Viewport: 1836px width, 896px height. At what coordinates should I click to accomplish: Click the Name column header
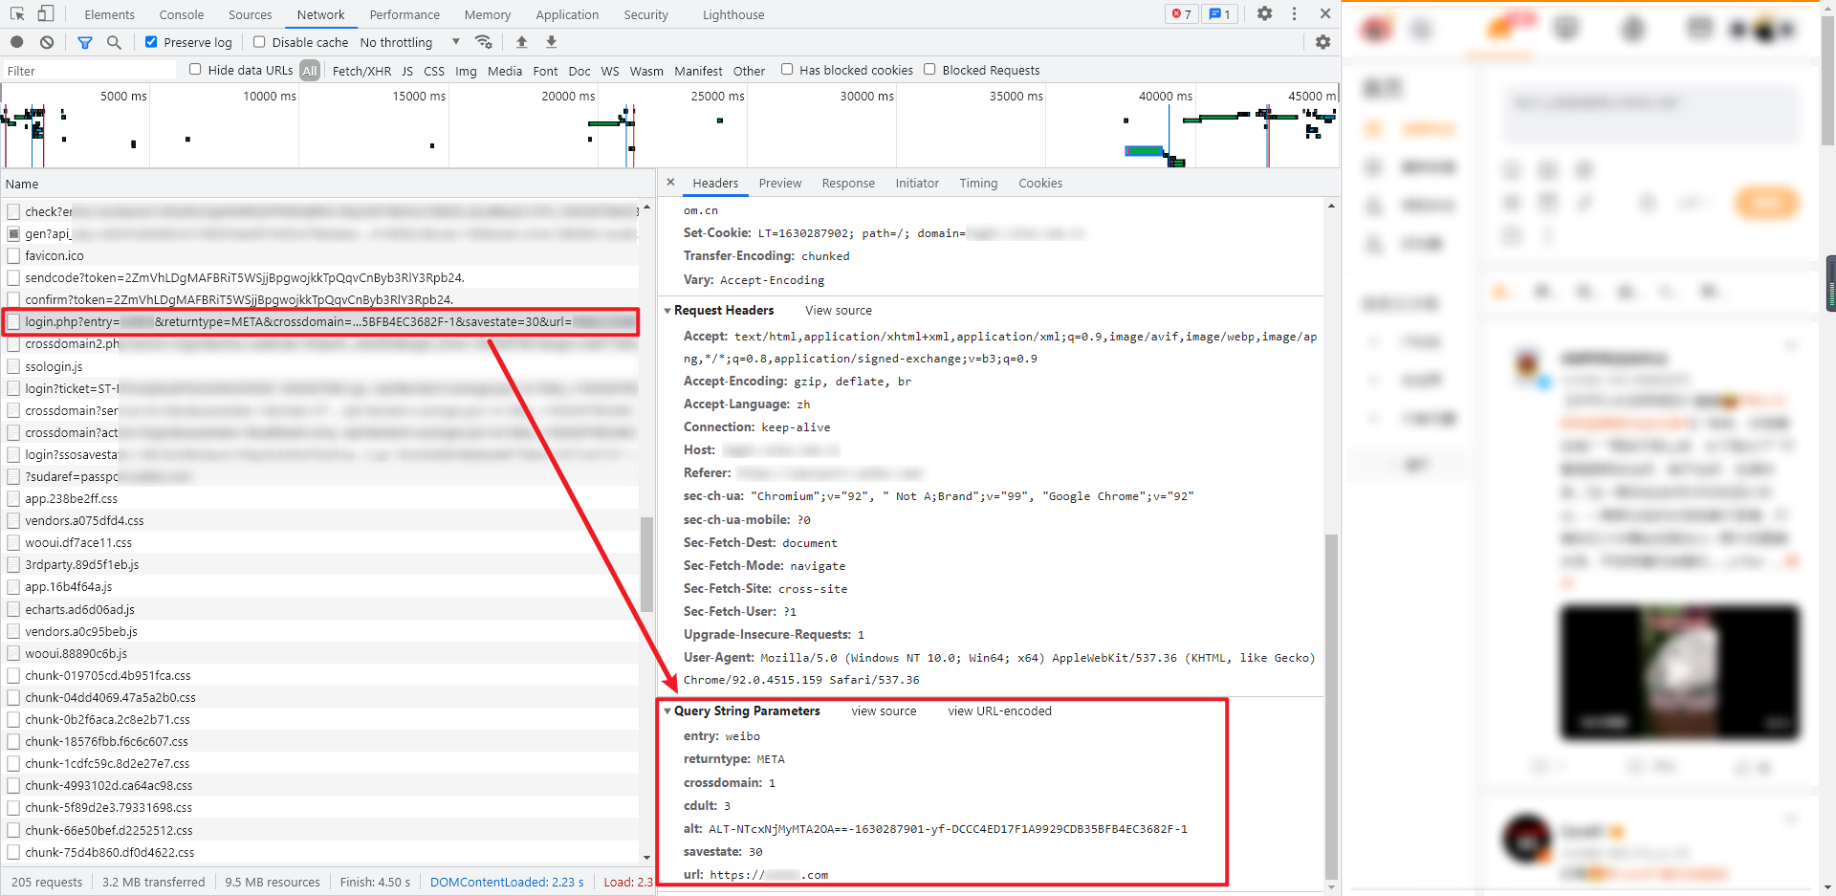(328, 184)
